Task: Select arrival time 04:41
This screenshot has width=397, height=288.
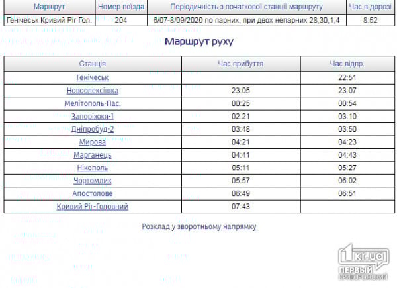Action: [x=241, y=155]
